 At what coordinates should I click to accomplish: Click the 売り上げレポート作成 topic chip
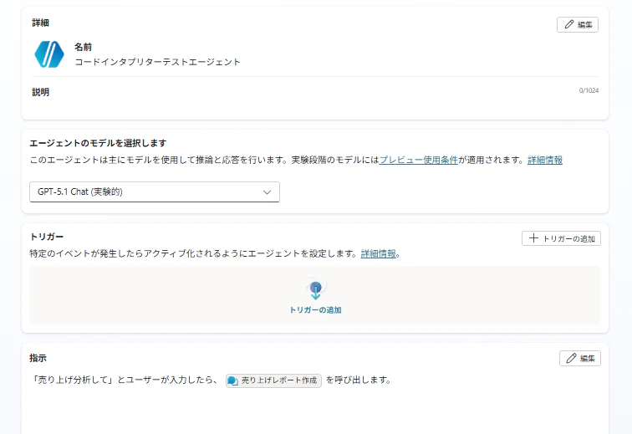pyautogui.click(x=273, y=380)
